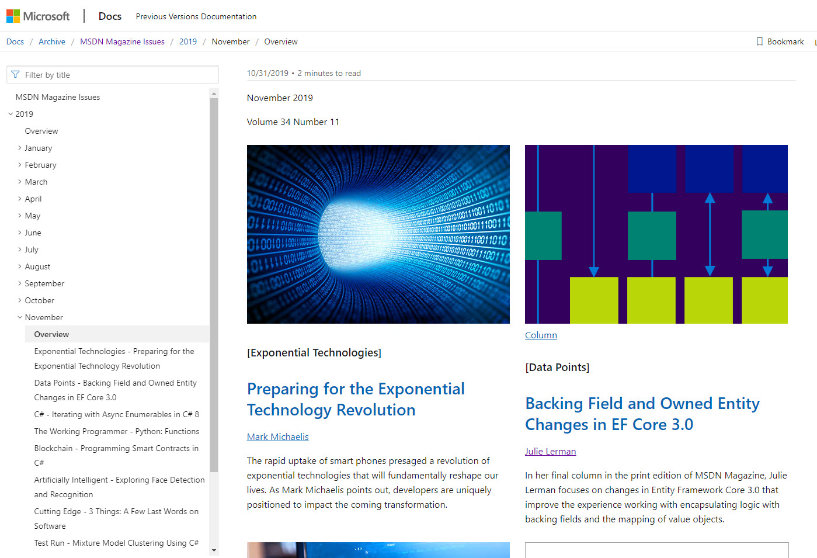Open the Data Points column diagram image
The height and width of the screenshot is (558, 817).
pyautogui.click(x=656, y=234)
